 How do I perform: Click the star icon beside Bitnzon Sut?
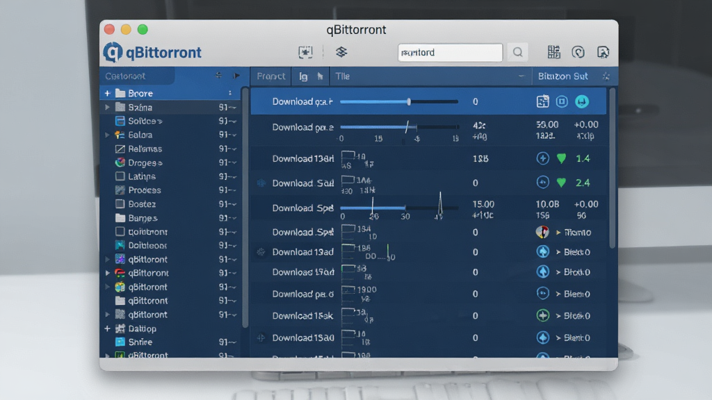(606, 76)
